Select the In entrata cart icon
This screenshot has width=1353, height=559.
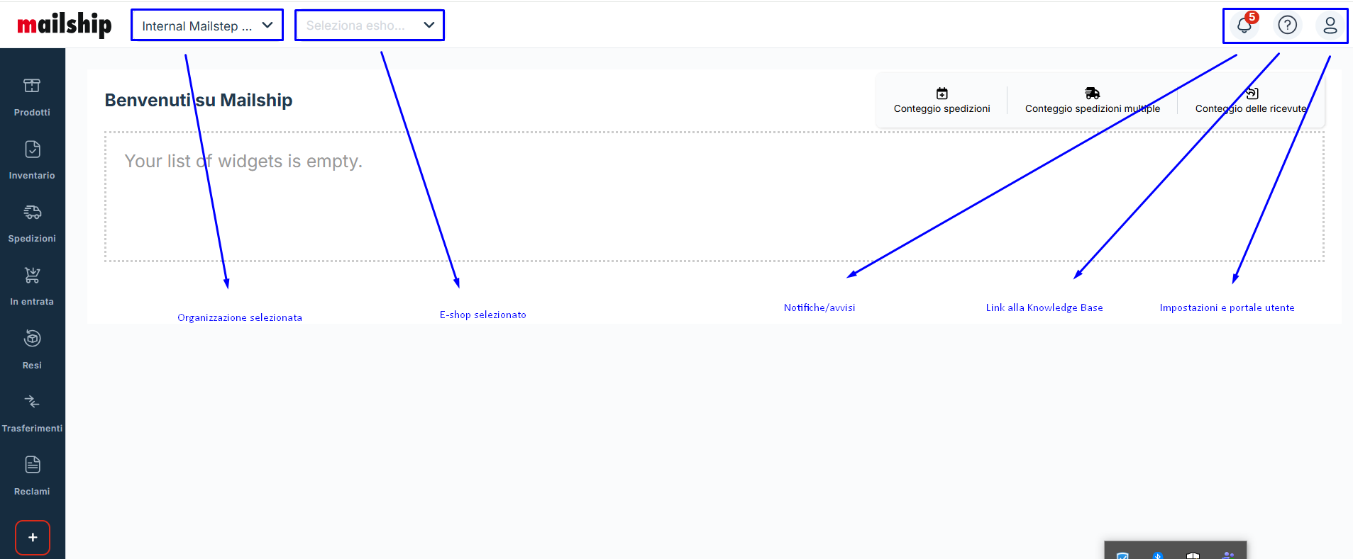point(32,276)
